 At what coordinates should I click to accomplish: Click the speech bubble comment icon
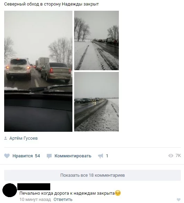[49, 156]
